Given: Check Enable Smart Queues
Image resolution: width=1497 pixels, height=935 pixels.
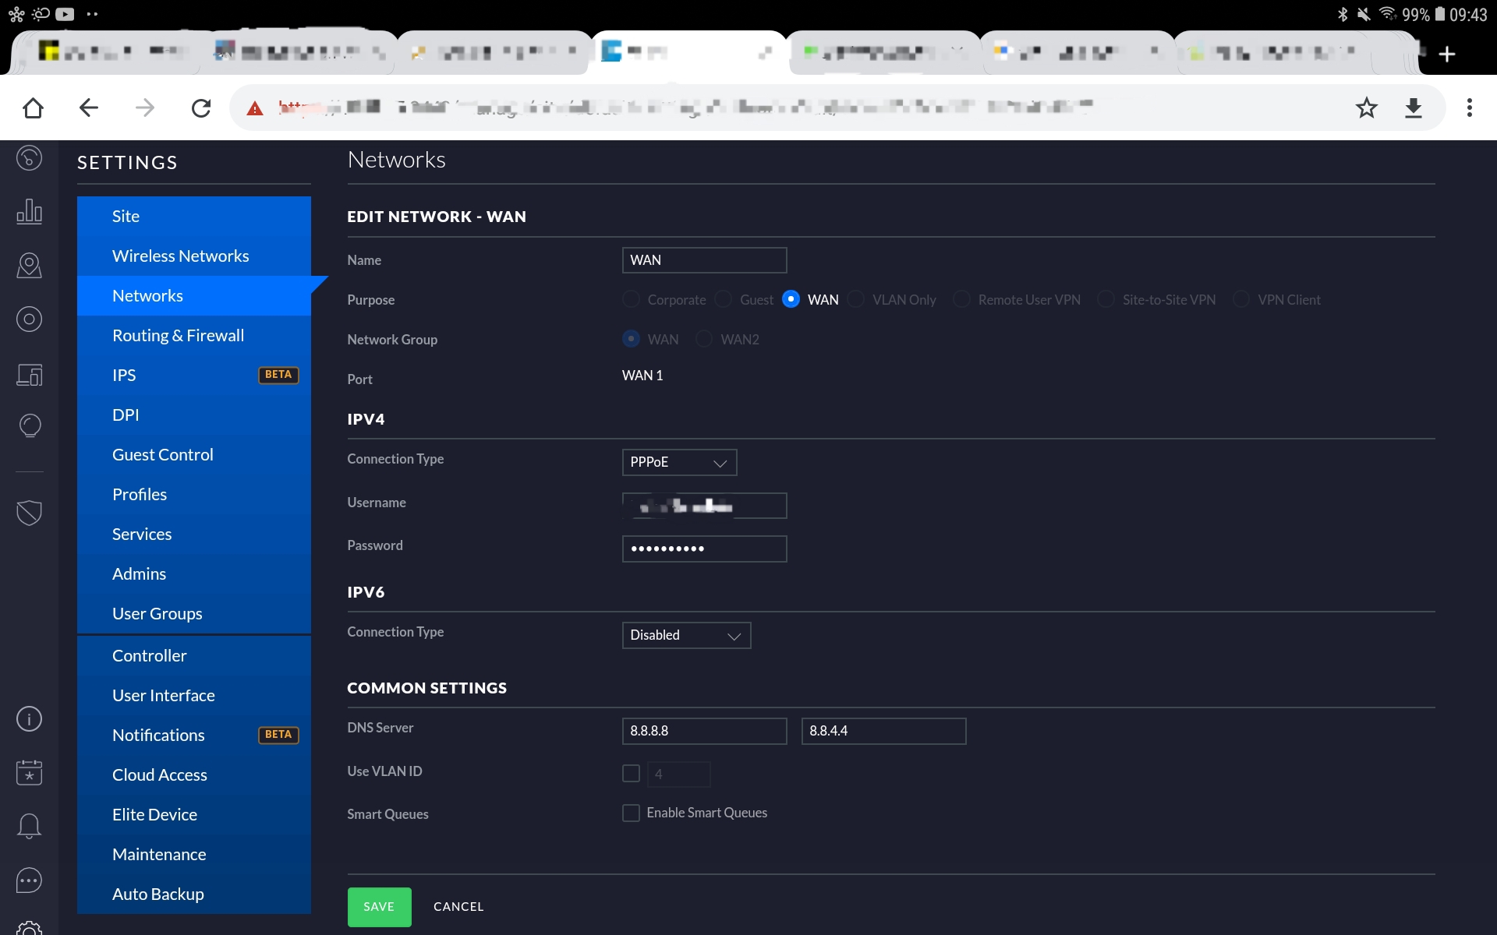Looking at the screenshot, I should pos(631,813).
